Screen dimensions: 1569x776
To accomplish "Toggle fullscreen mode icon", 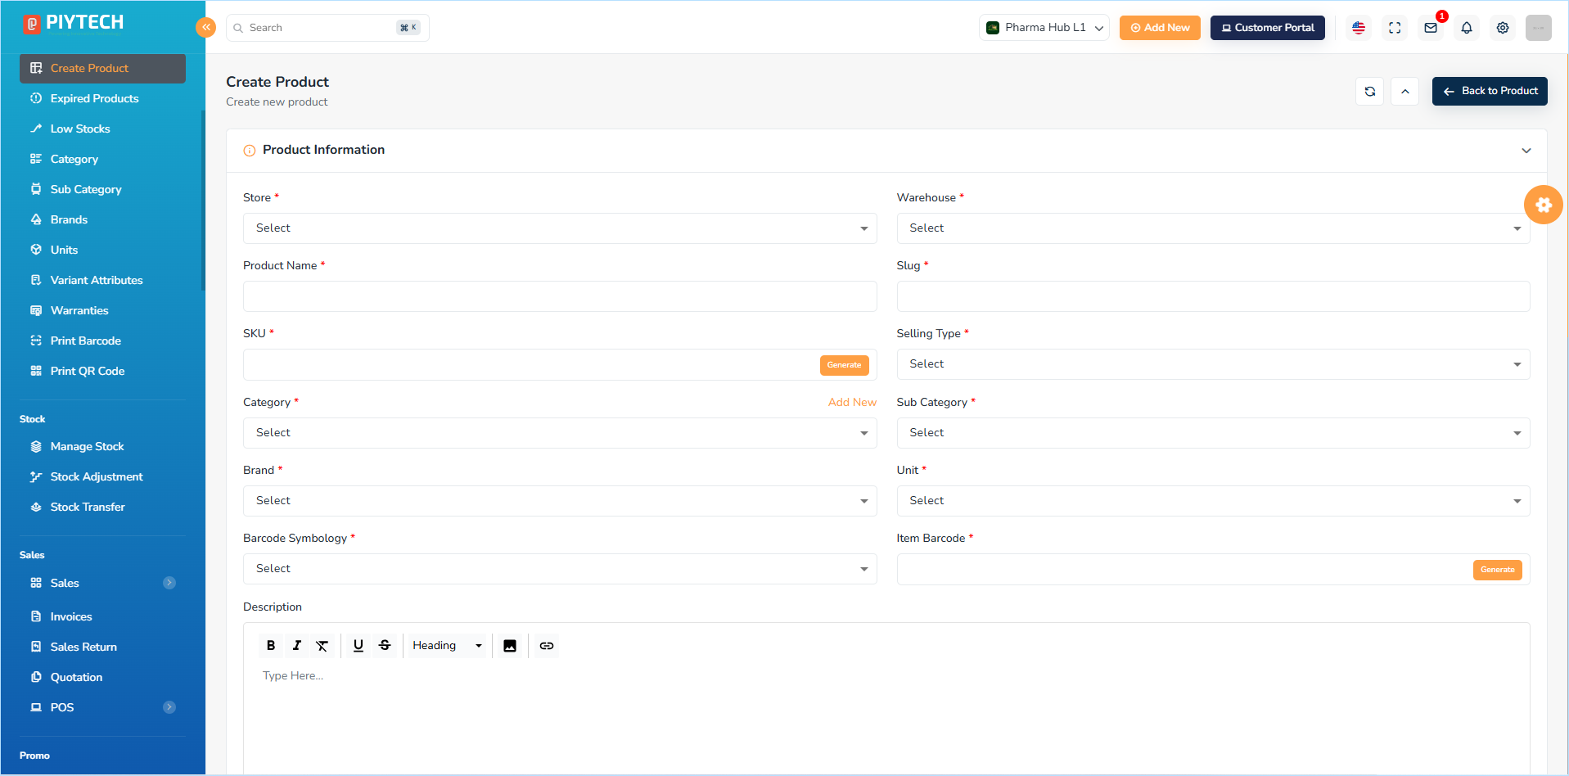I will click(1395, 28).
